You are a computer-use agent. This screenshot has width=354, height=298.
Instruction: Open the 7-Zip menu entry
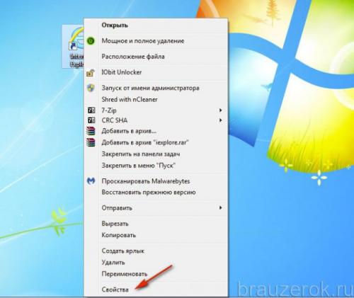tap(109, 110)
